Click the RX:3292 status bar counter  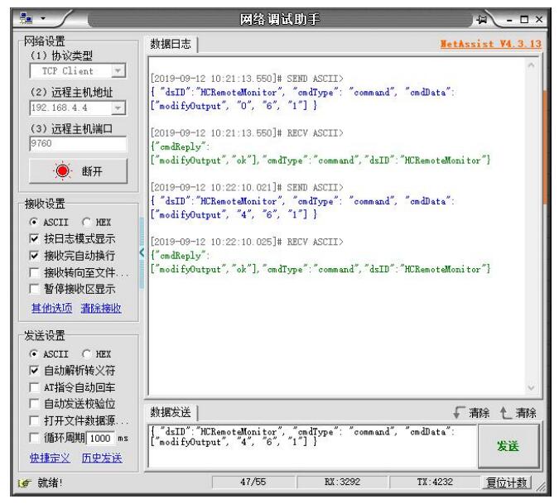(x=342, y=482)
